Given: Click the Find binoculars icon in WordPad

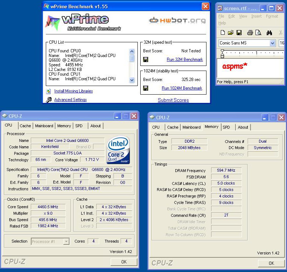Looking at the screenshot, I should pyautogui.click(x=269, y=33).
